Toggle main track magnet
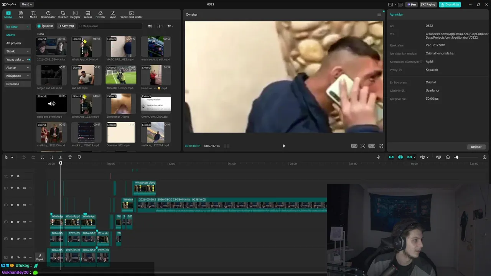Image resolution: width=491 pixels, height=276 pixels. pos(391,157)
